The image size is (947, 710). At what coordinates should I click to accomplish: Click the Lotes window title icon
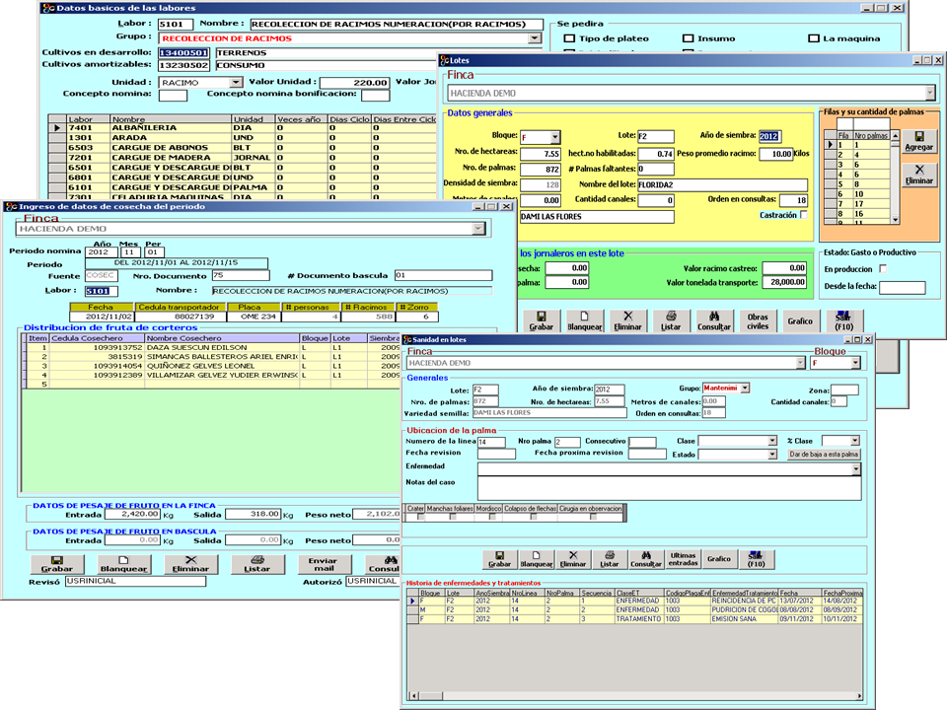[x=445, y=60]
